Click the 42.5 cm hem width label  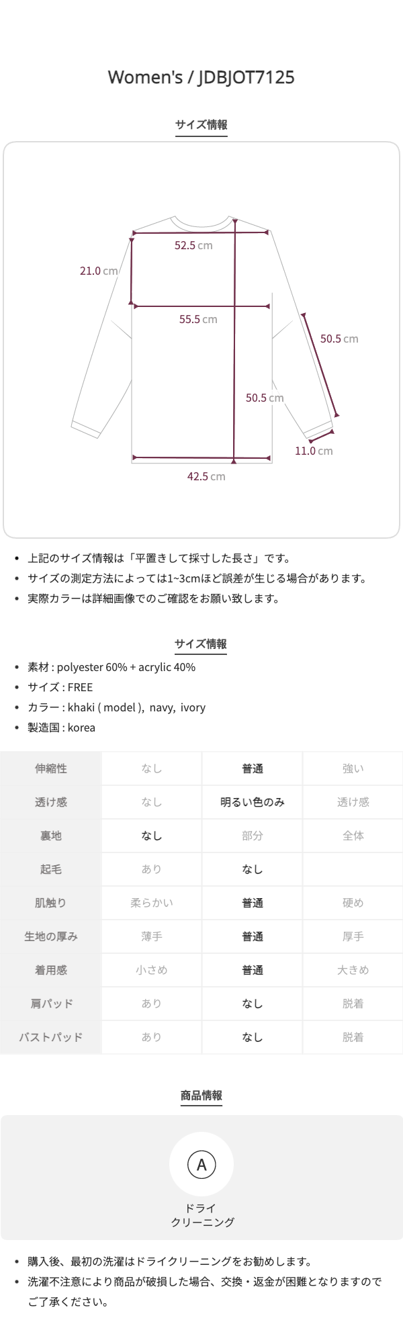[206, 477]
